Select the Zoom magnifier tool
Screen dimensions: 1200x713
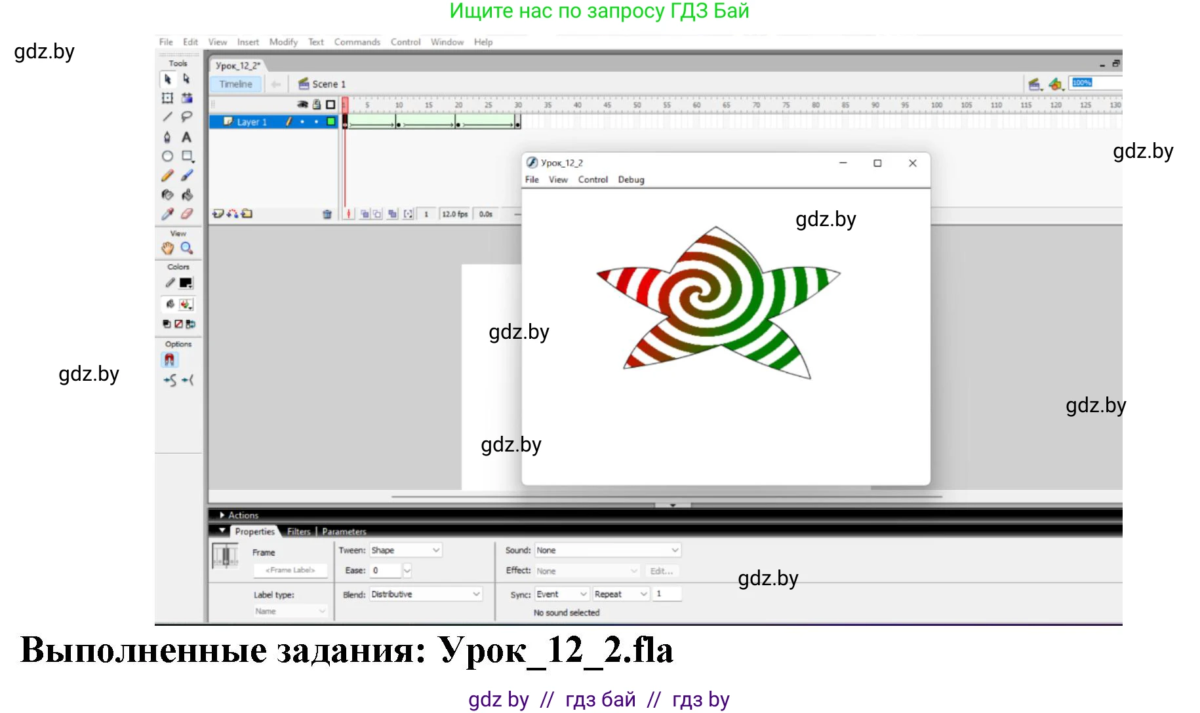pos(187,248)
